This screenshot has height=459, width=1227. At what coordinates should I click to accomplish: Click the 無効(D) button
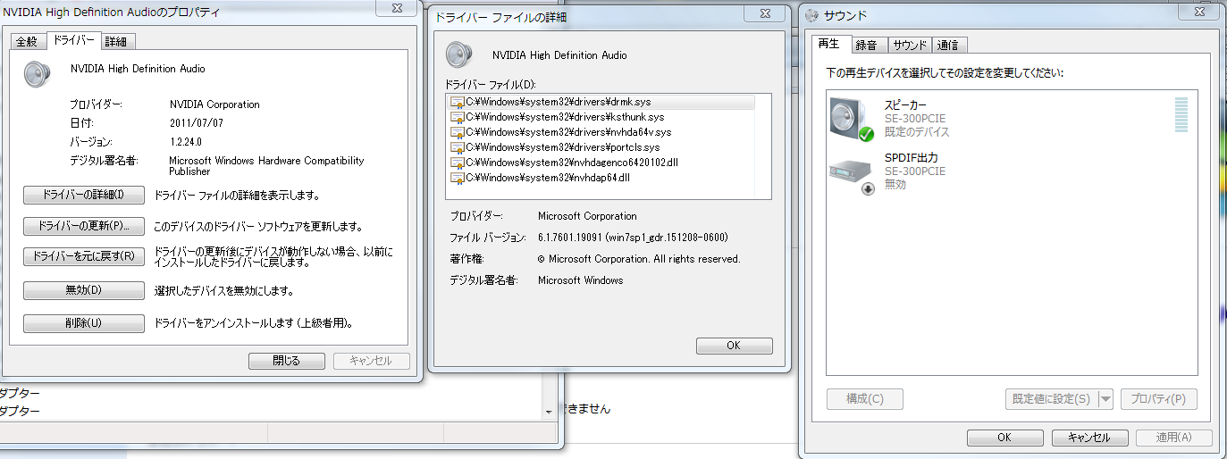click(84, 290)
